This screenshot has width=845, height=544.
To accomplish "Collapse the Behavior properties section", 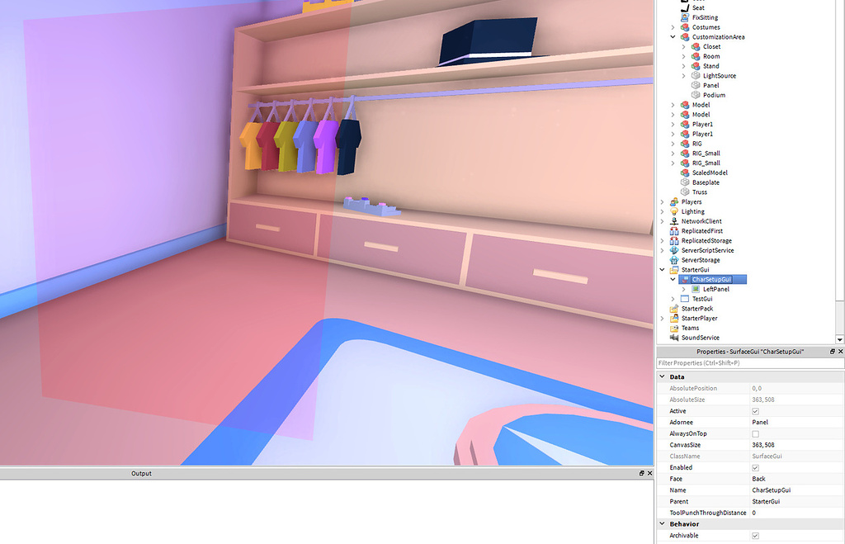I will point(663,523).
